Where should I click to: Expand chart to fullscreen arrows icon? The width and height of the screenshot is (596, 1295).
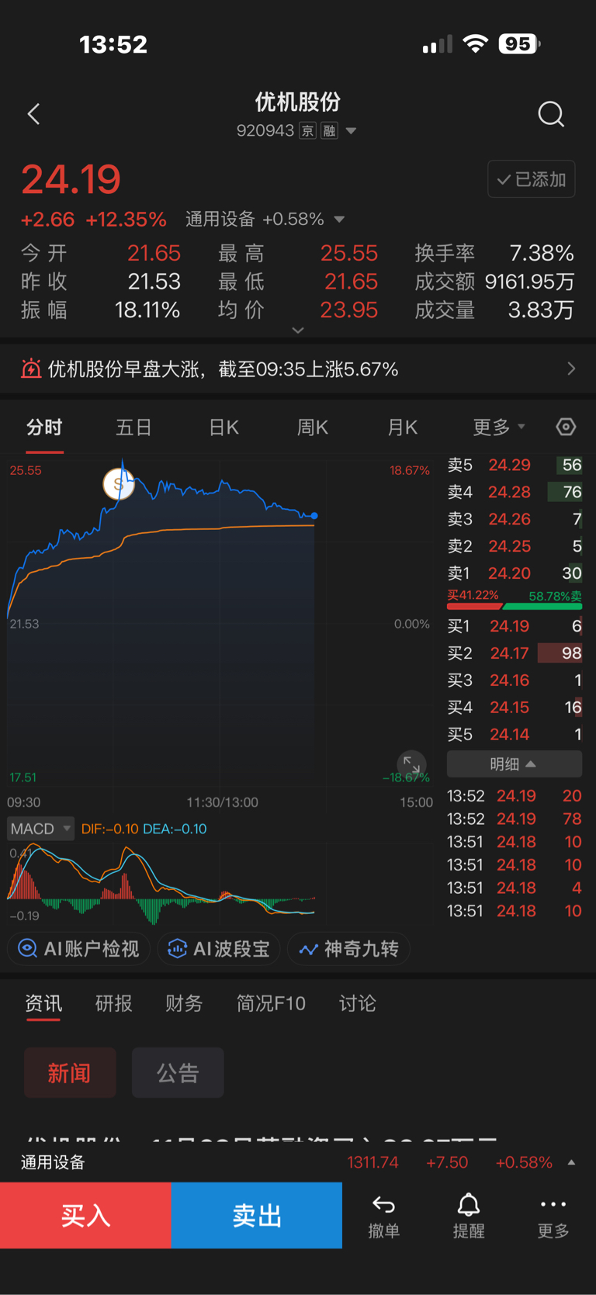[x=411, y=764]
